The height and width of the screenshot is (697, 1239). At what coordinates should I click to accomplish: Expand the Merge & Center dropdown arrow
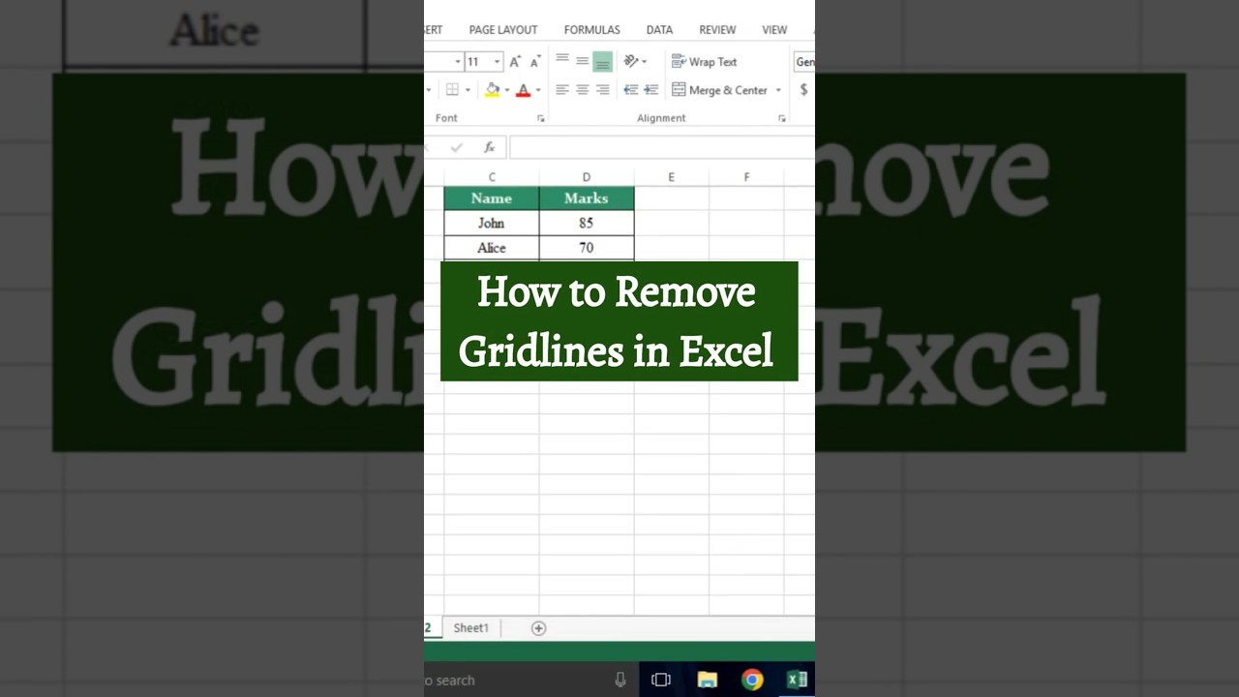(778, 90)
